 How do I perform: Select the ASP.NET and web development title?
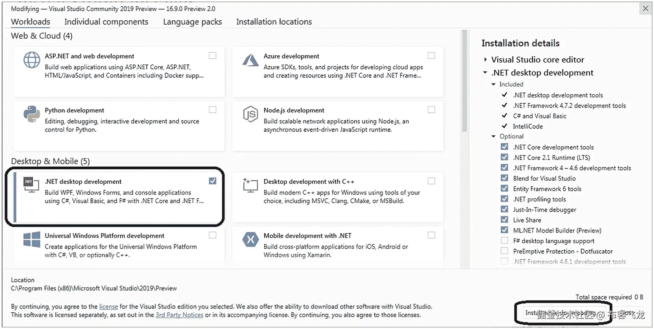(x=90, y=56)
